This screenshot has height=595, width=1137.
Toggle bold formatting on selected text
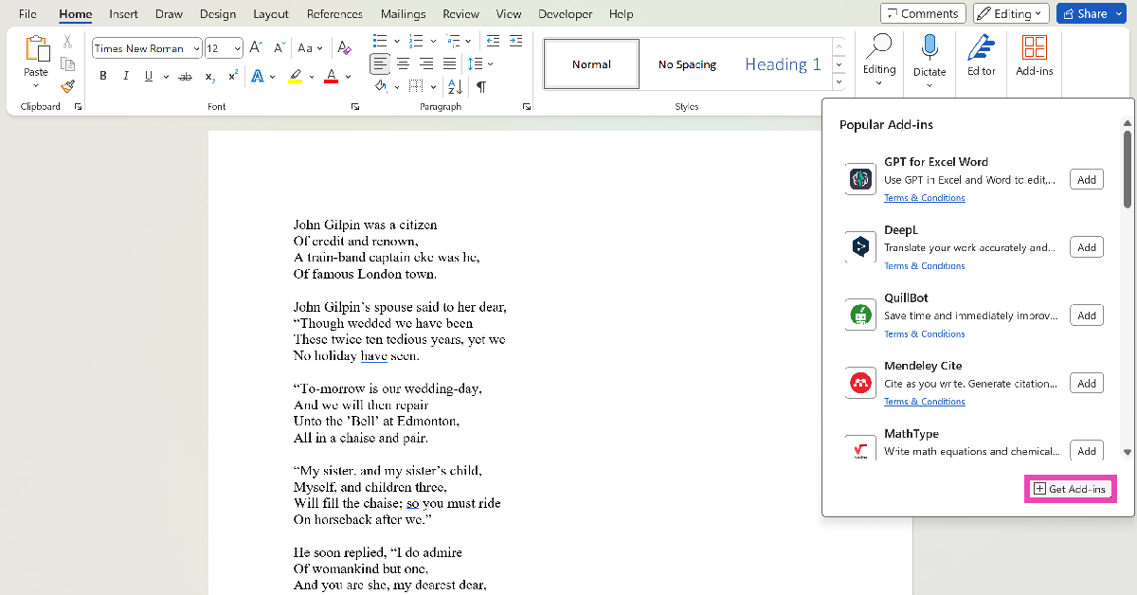103,76
